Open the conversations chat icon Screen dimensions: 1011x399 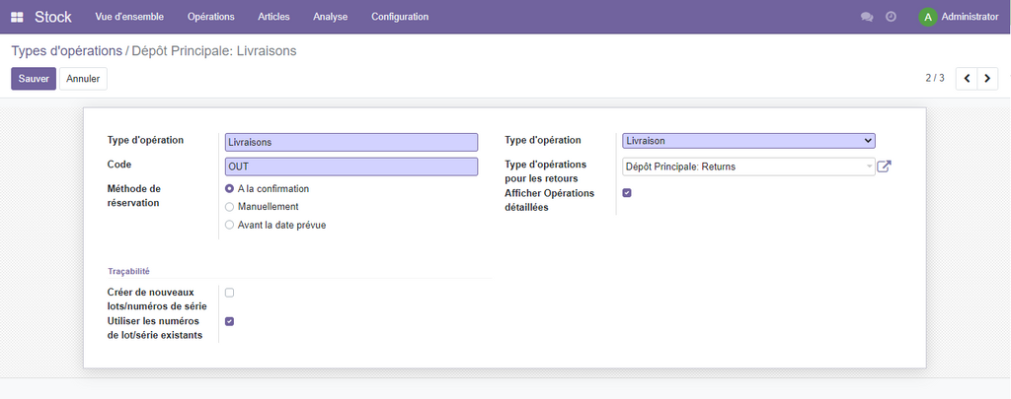tap(867, 17)
